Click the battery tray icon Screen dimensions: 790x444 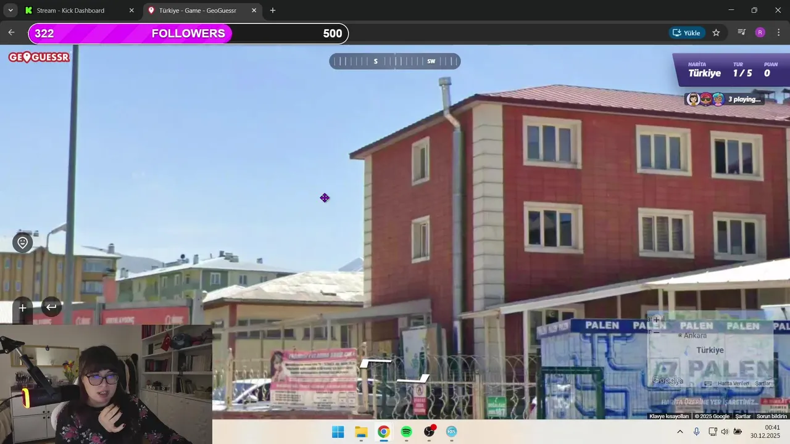point(738,432)
